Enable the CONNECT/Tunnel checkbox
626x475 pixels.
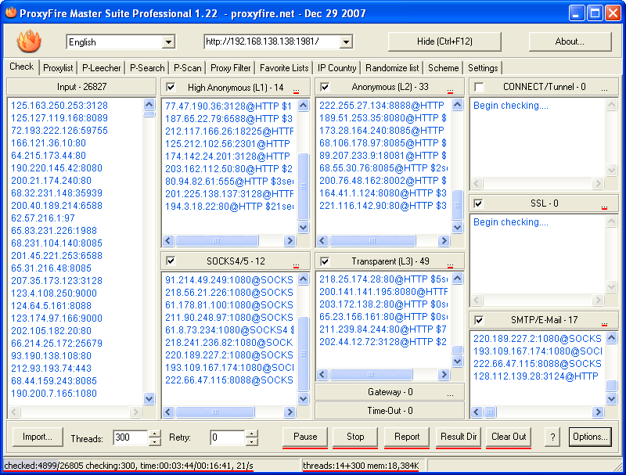point(479,87)
